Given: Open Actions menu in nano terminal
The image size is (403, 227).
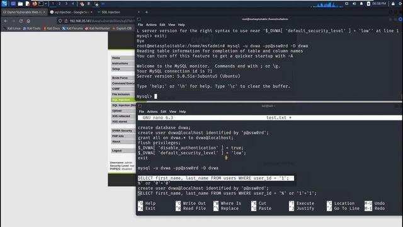Looking at the screenshot, I should (152, 112).
